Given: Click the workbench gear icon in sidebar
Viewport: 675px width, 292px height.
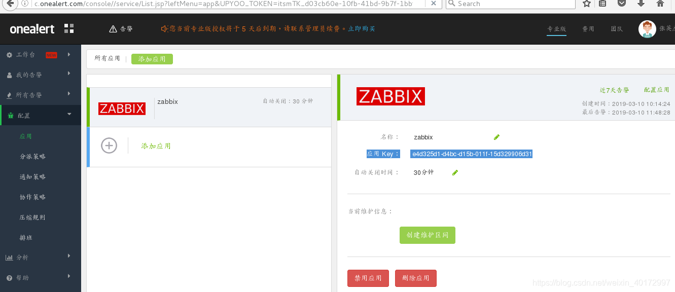Looking at the screenshot, I should click(x=10, y=55).
